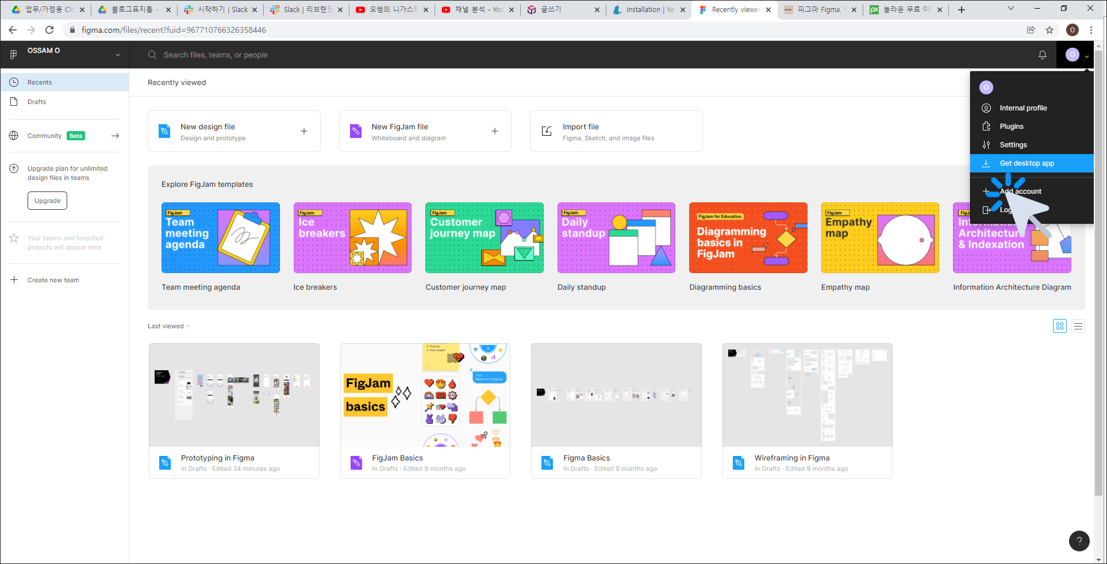Click the Recents clock icon in sidebar
Image resolution: width=1107 pixels, height=564 pixels.
(14, 82)
